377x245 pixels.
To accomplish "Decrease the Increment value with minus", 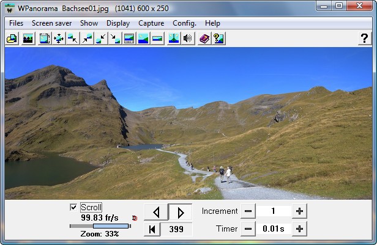I will tap(248, 211).
